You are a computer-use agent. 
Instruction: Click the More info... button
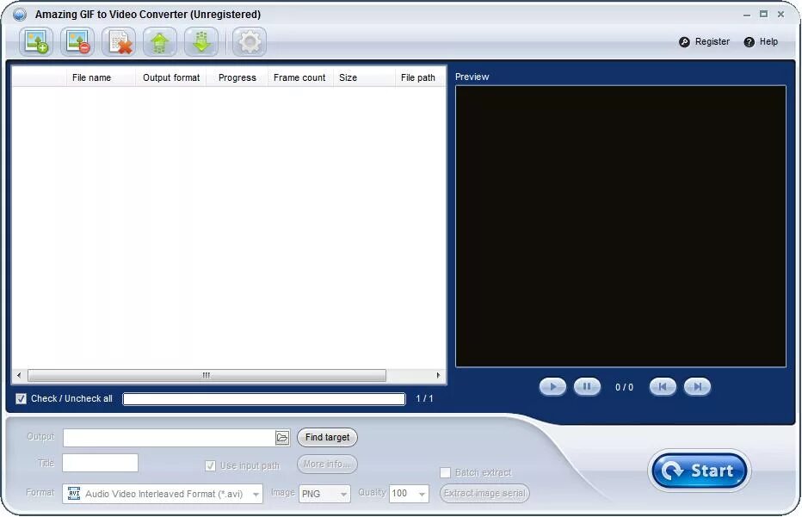tap(327, 465)
